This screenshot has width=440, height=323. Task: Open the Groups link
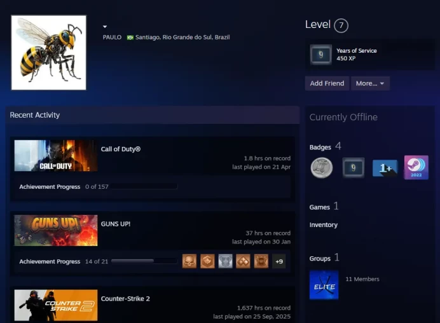(320, 258)
